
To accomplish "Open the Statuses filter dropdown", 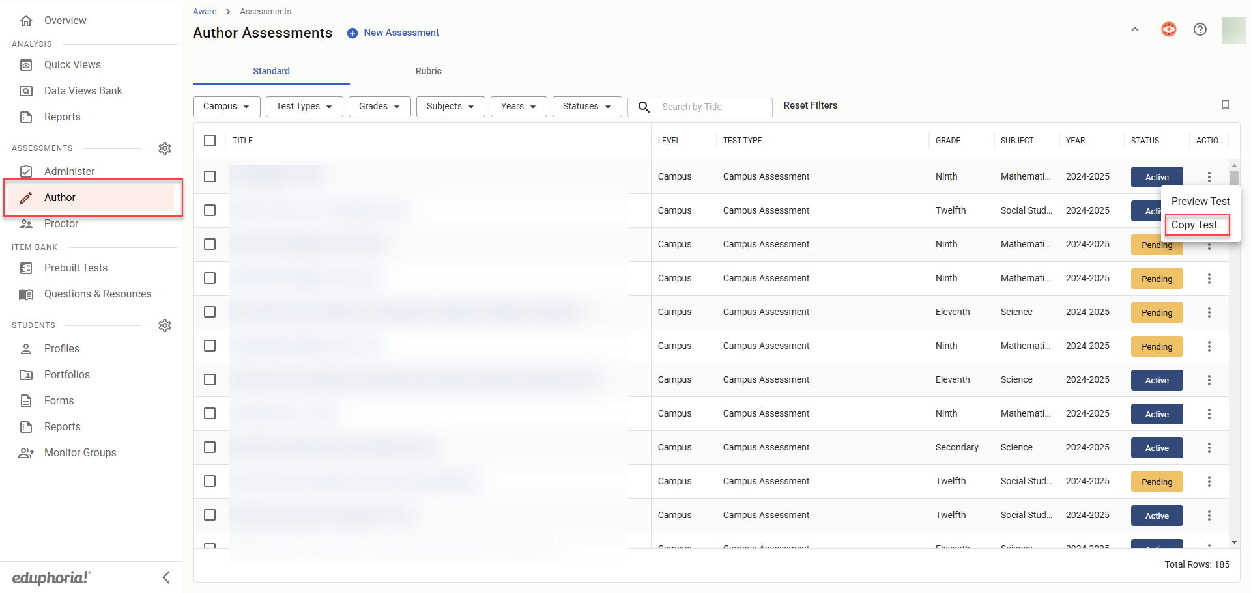I will pyautogui.click(x=586, y=107).
